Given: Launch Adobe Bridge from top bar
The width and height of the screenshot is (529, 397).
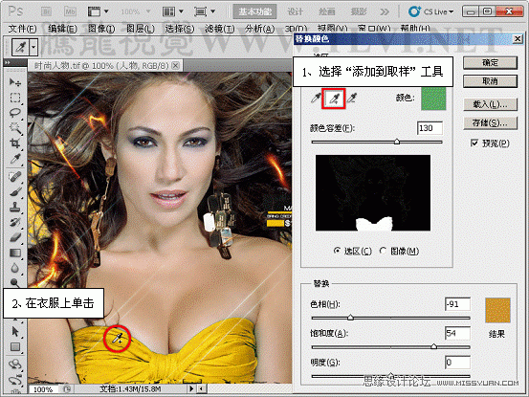Looking at the screenshot, I should [46, 11].
